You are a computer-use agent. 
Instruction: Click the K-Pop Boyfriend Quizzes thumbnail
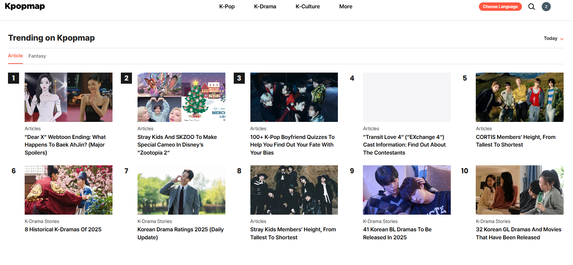click(294, 97)
